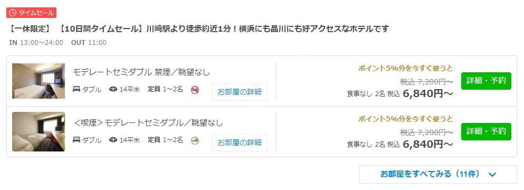Click the 6,840円 price on first room
The width and height of the screenshot is (524, 190).
pos(428,93)
